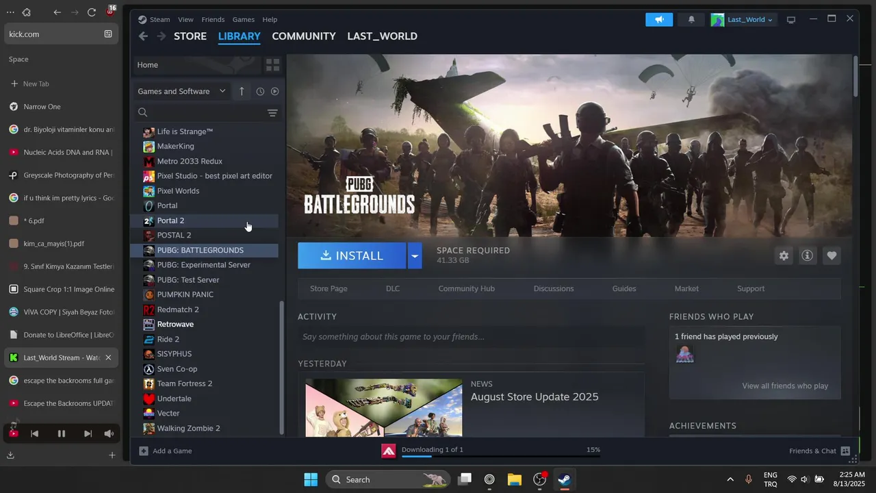Viewport: 876px width, 493px height.
Task: Switch library to grid view icon
Action: pos(272,65)
